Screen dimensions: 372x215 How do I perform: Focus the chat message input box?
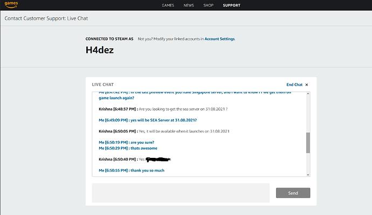[181, 193]
